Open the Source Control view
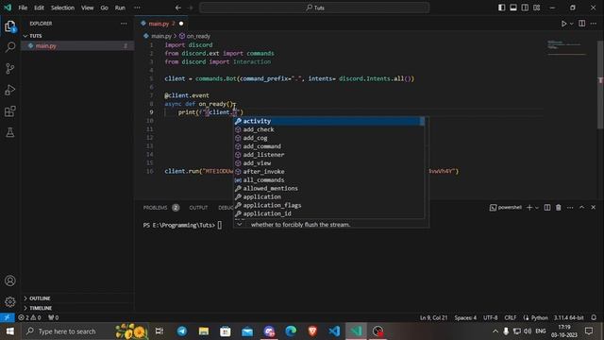This screenshot has width=604, height=340. coord(10,69)
